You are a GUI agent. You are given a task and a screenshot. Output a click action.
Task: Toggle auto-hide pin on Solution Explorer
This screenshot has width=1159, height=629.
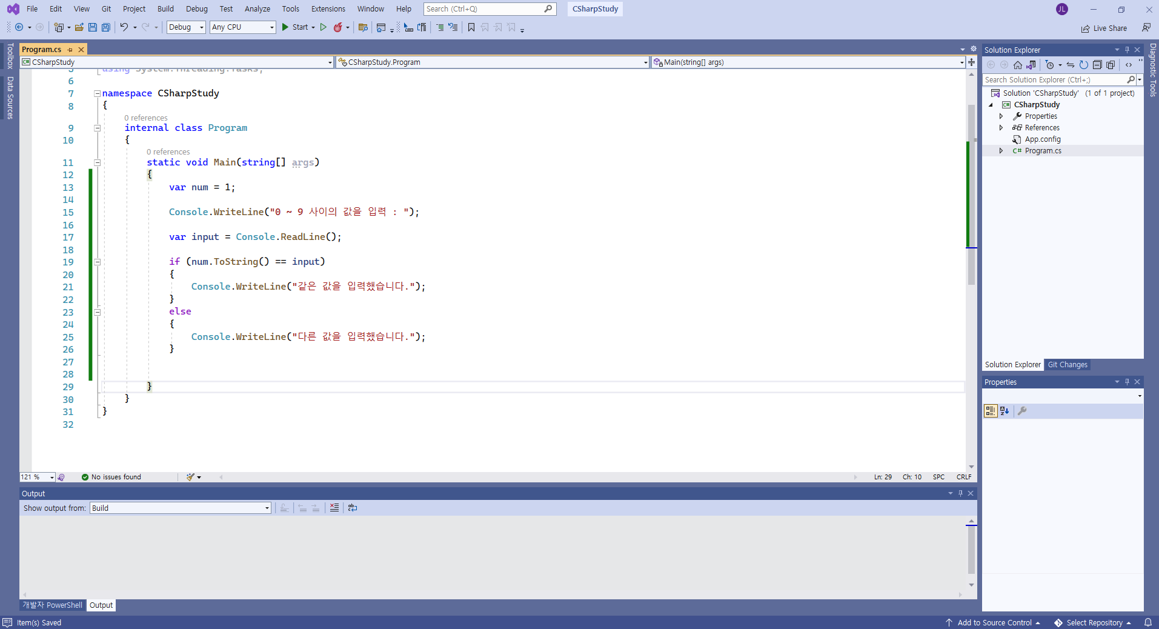click(1127, 50)
